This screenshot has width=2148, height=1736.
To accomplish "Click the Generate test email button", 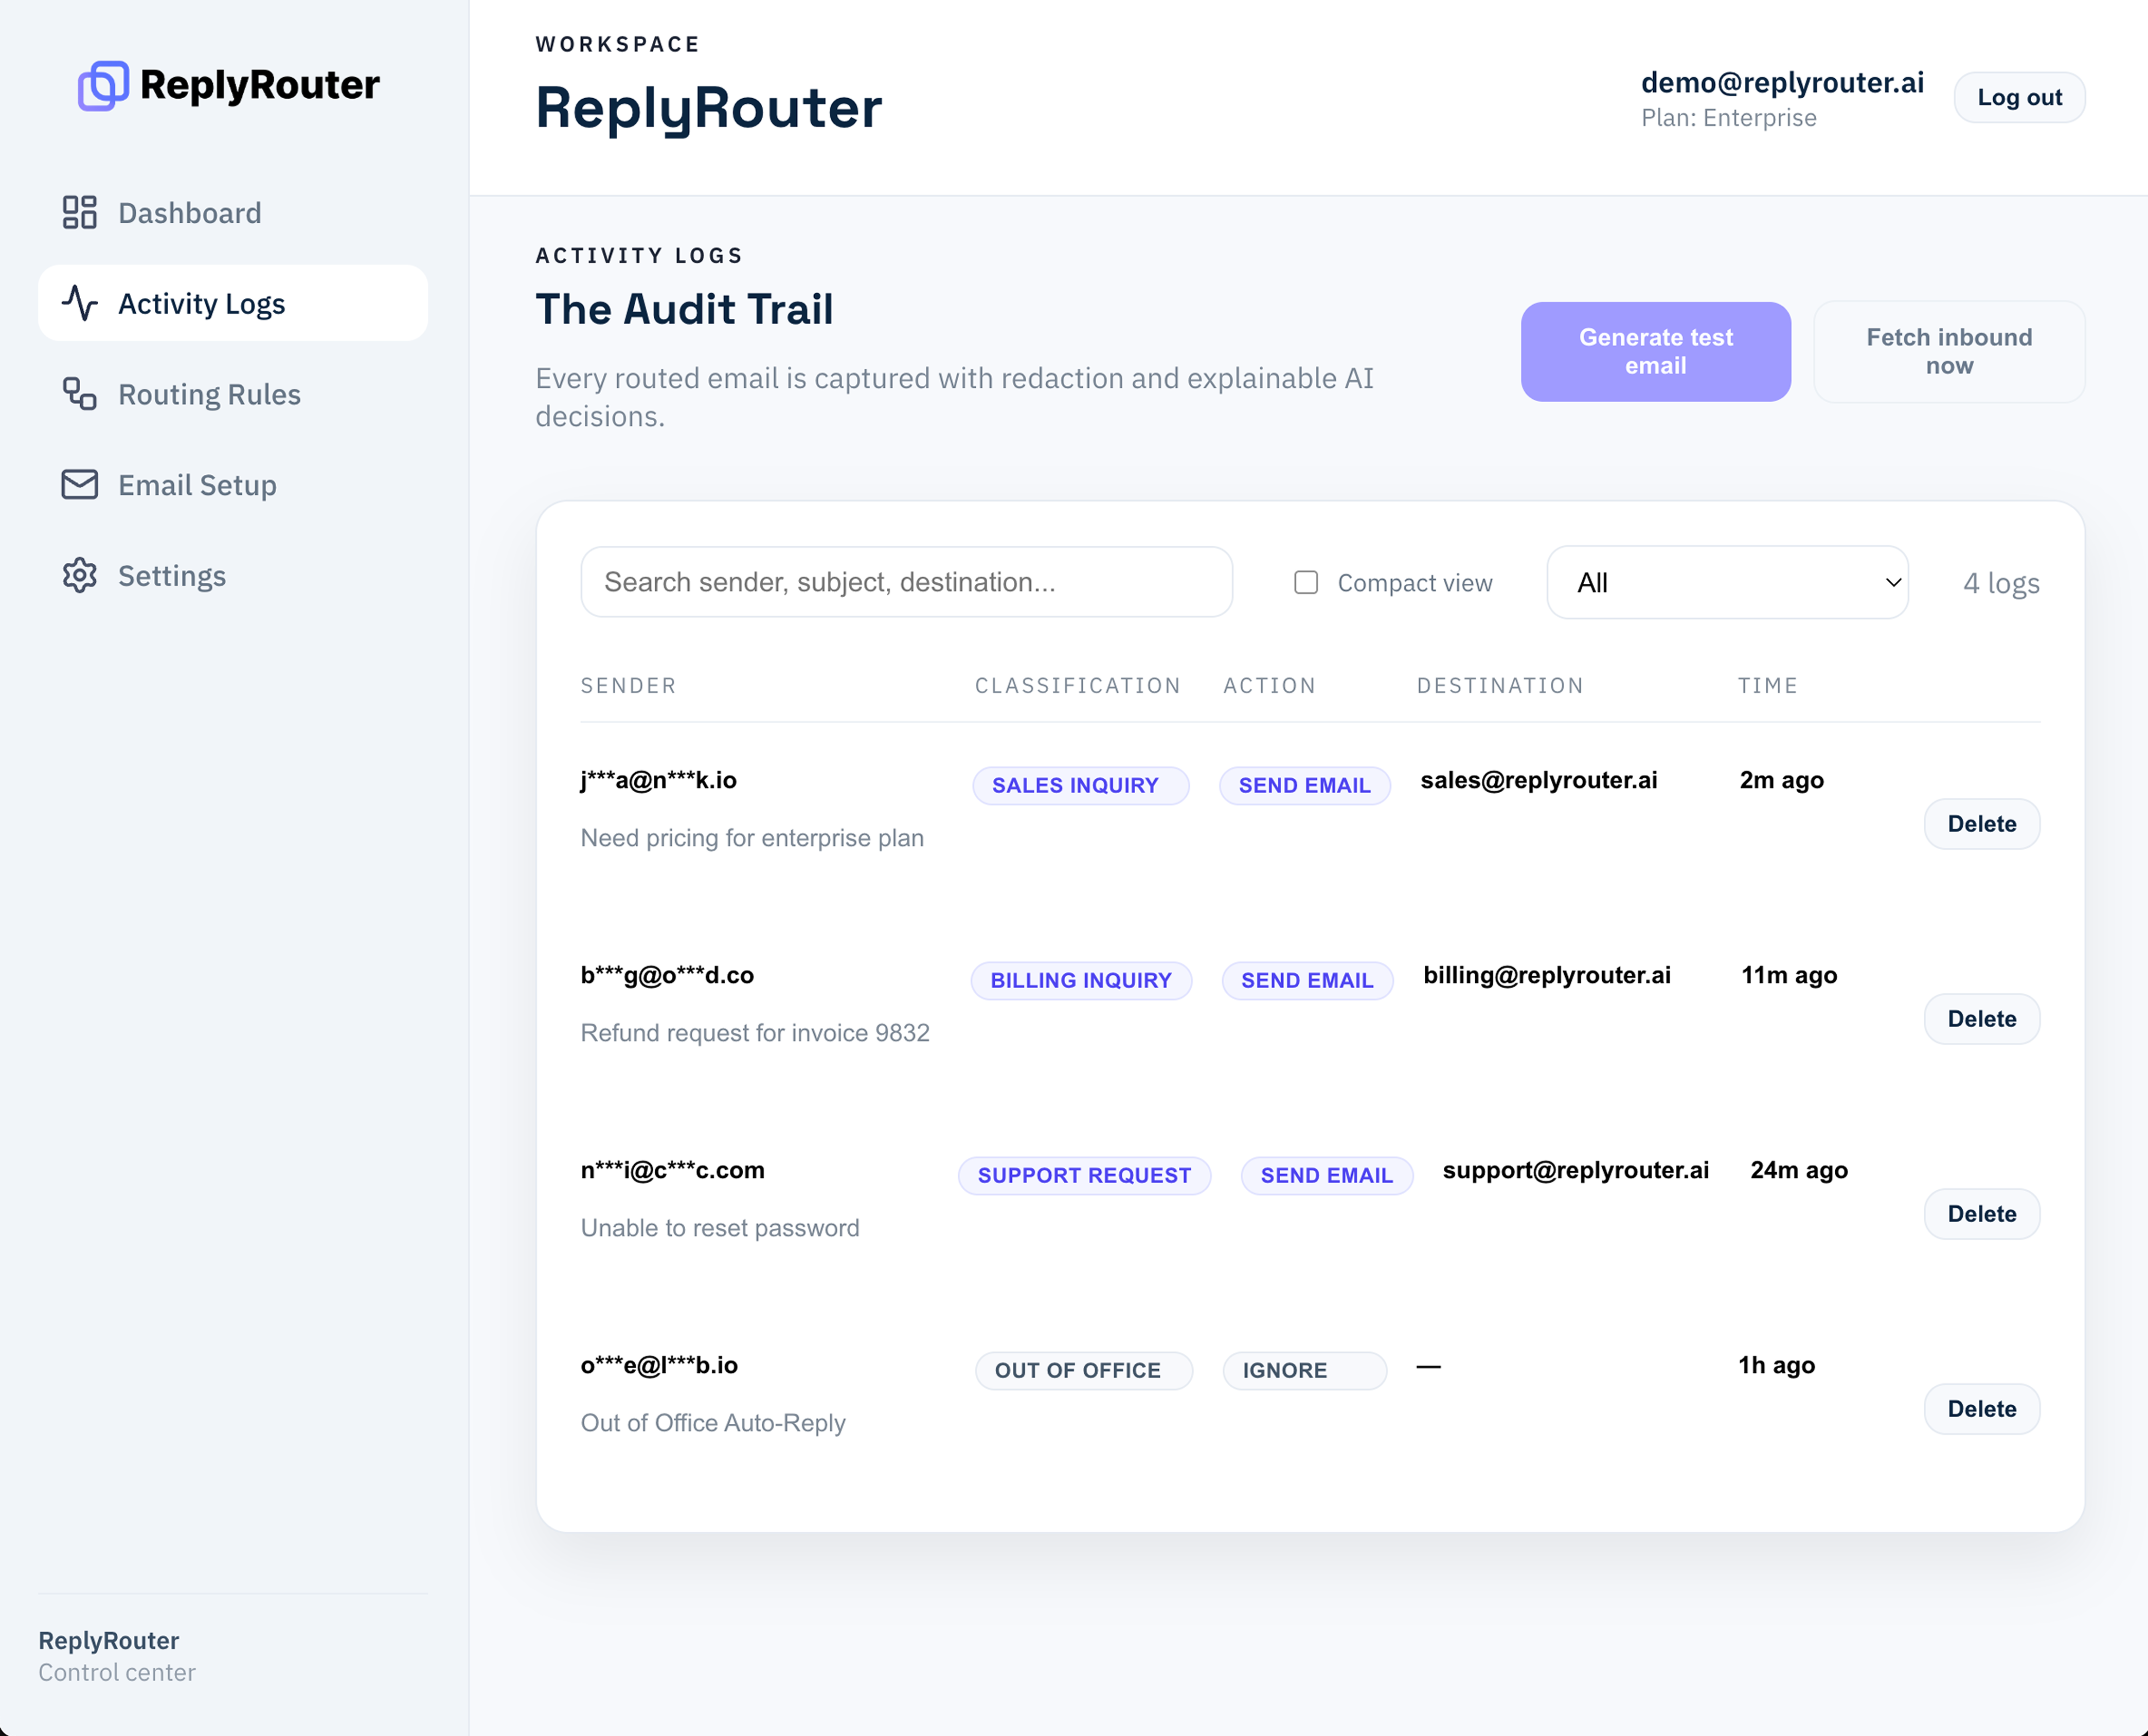I will pyautogui.click(x=1655, y=351).
